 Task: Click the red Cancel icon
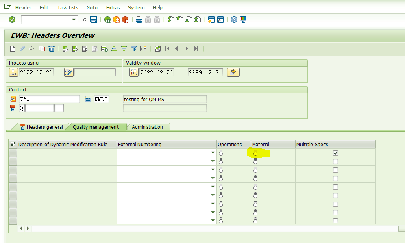(x=125, y=20)
